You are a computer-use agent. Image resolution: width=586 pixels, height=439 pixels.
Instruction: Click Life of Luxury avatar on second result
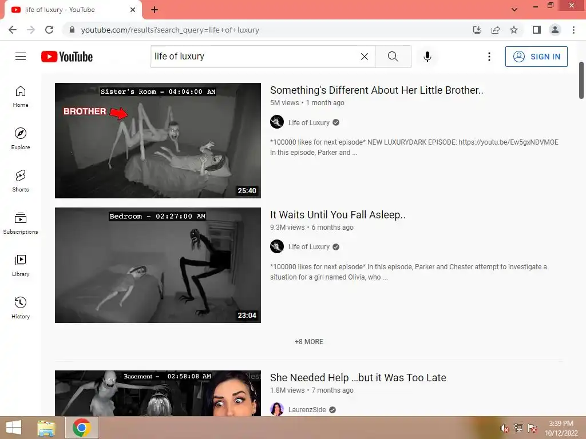[277, 246]
